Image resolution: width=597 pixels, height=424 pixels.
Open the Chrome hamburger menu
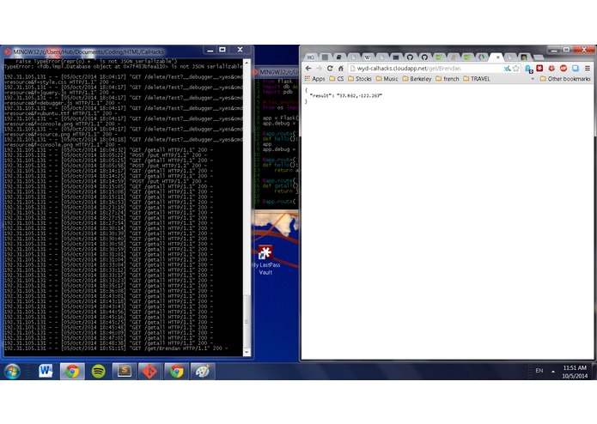coord(588,69)
